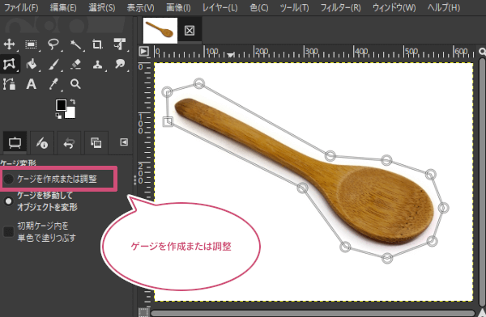This screenshot has height=317, width=486.
Task: Select the Smudge tool
Action: (120, 64)
